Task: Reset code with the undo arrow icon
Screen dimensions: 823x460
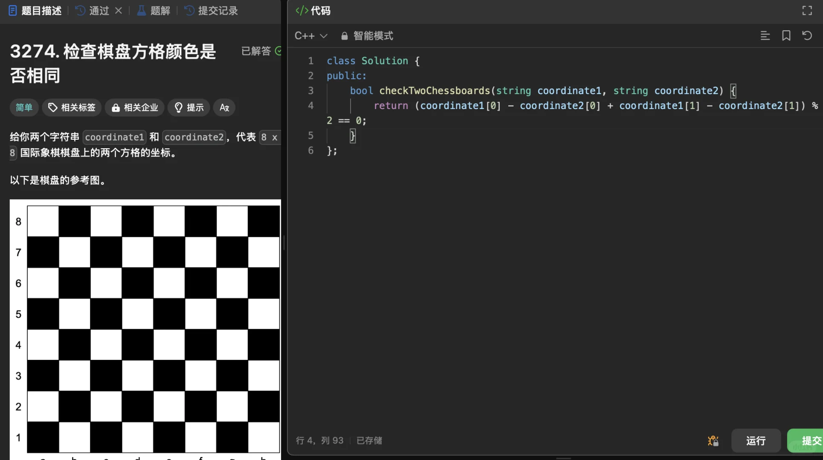Action: pyautogui.click(x=807, y=36)
